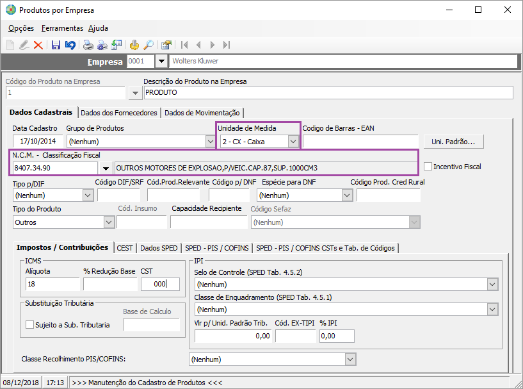The height and width of the screenshot is (389, 523).
Task: Click the Produtos por Empresa app icon
Action: tap(11, 10)
